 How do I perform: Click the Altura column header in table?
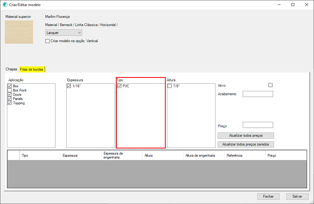162,156
